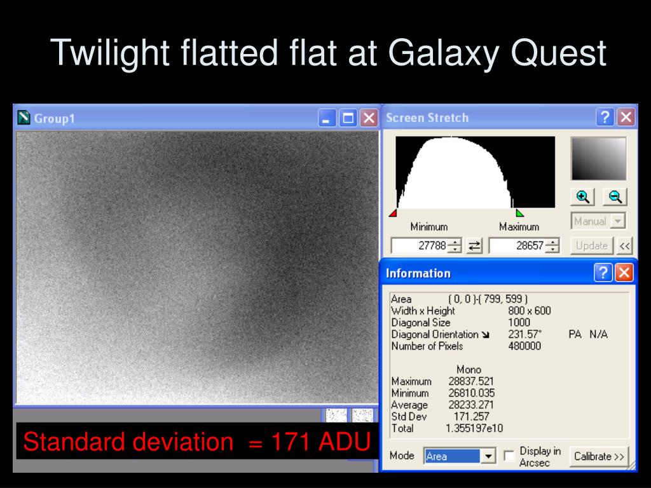The width and height of the screenshot is (651, 488).
Task: Maximize the Group1 image window
Action: [348, 118]
